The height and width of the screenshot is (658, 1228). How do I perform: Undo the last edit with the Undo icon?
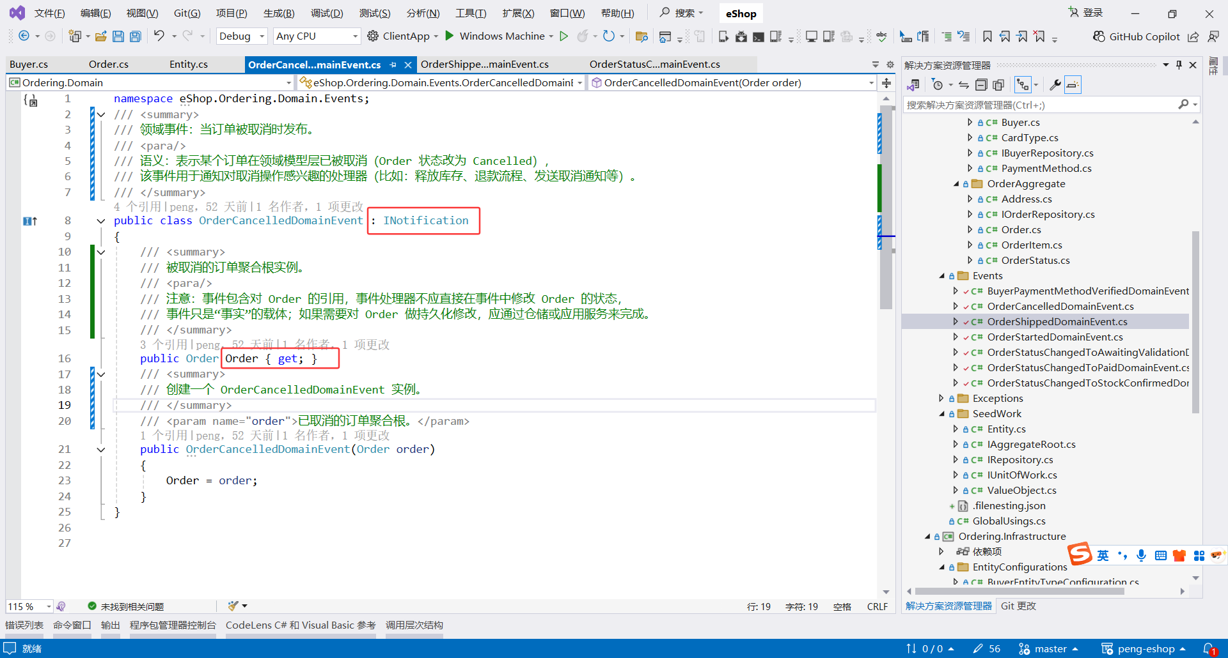point(159,36)
